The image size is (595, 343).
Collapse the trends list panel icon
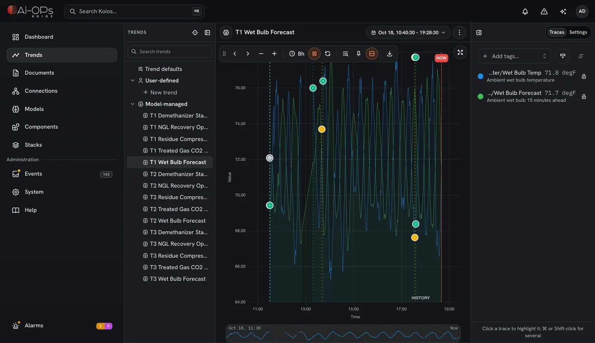(208, 33)
